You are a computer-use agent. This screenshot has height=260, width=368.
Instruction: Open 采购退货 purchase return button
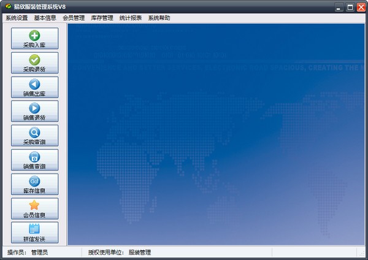(35, 63)
